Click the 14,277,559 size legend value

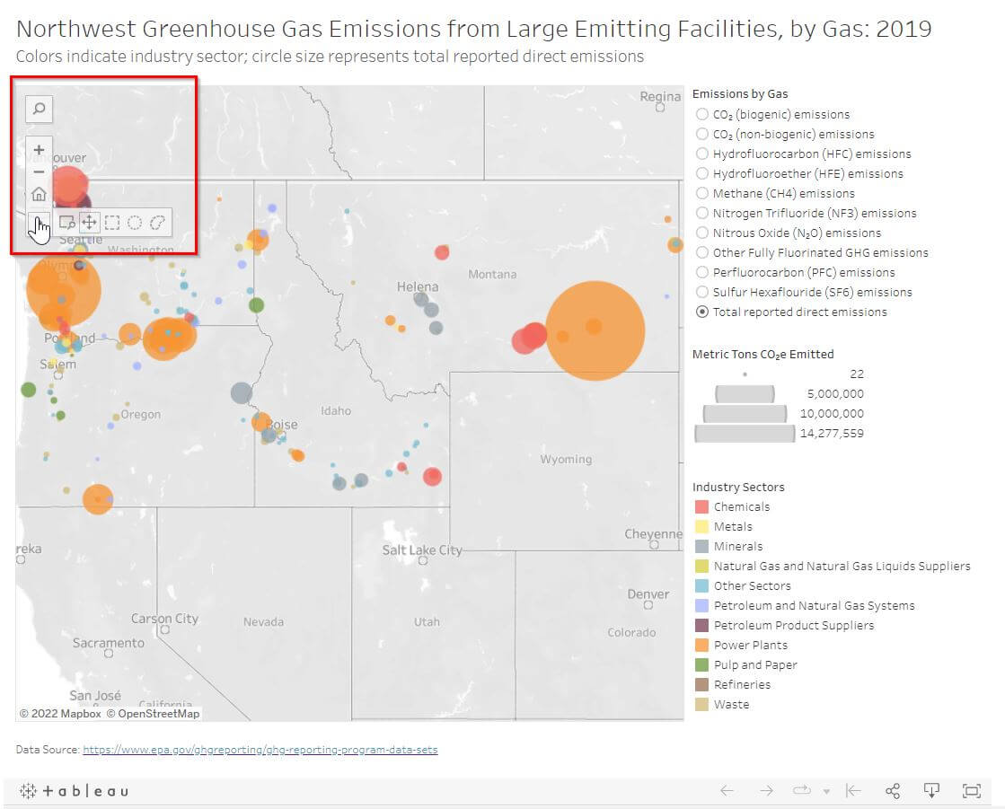(x=832, y=434)
